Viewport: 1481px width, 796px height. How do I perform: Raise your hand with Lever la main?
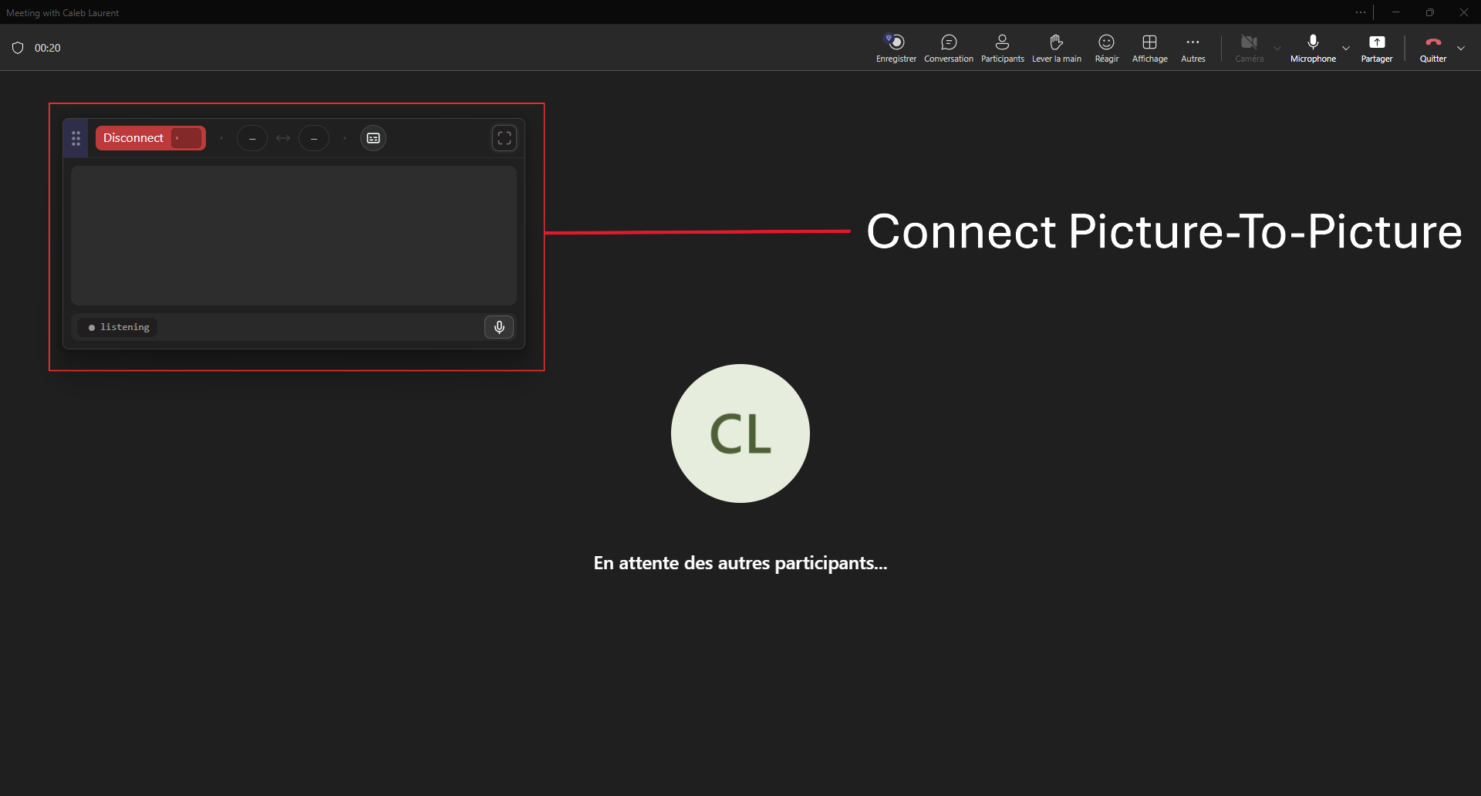point(1056,48)
